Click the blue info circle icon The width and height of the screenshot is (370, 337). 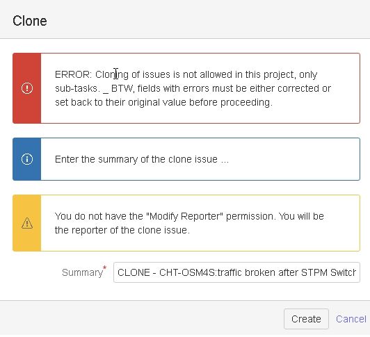point(27,159)
